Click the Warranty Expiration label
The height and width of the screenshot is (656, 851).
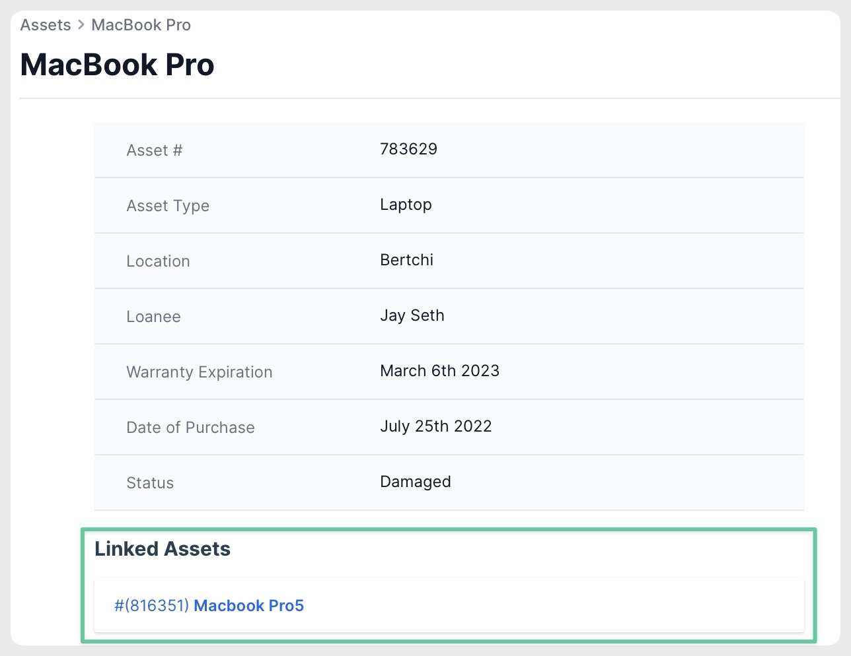[x=199, y=372]
